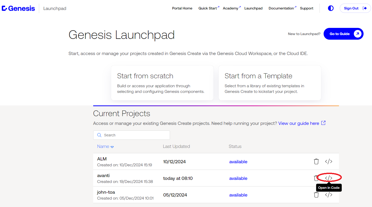This screenshot has width=372, height=207.
Task: Click the external-link icon after guide link
Action: pyautogui.click(x=323, y=123)
